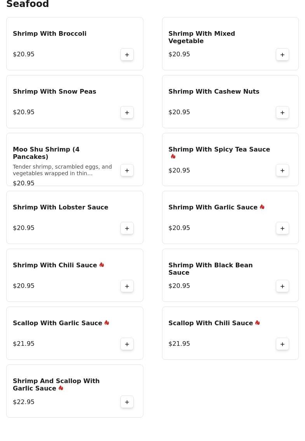The width and height of the screenshot is (305, 441).
Task: Add Shrimp And Scallop With Garlic Sauce
Action: [127, 402]
